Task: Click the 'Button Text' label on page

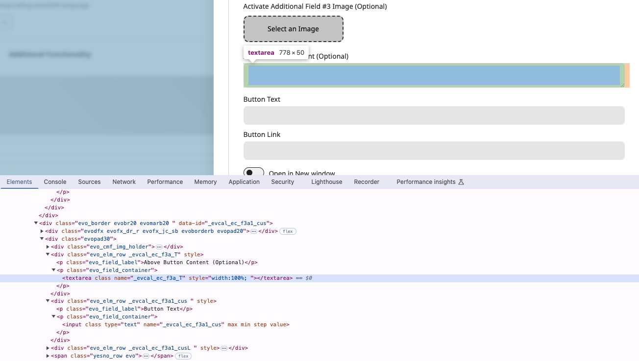Action: 262,99
